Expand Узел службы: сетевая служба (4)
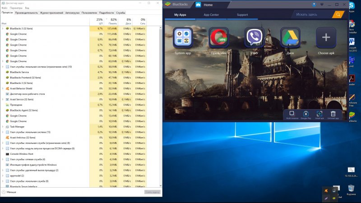The height and width of the screenshot is (203, 361). tap(3, 159)
